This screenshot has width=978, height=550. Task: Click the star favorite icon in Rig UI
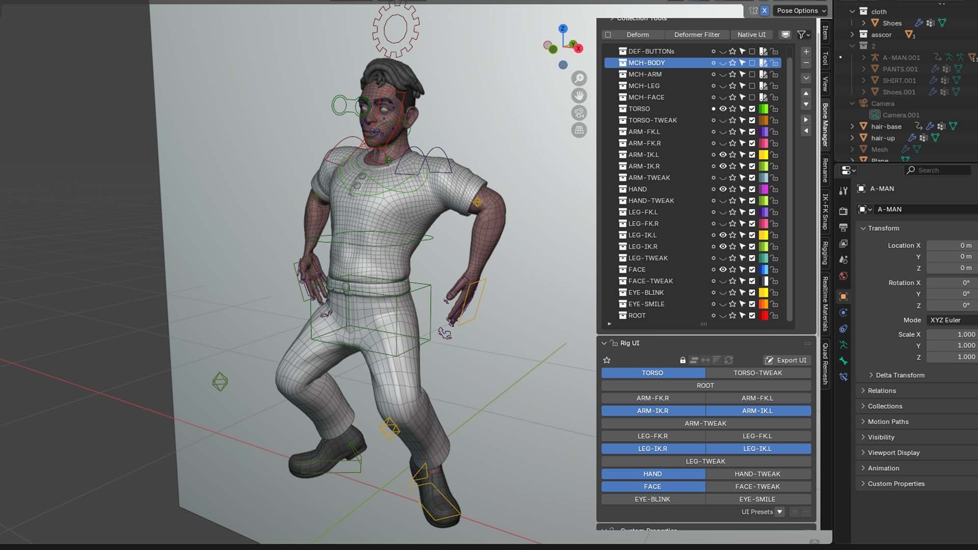click(x=607, y=360)
